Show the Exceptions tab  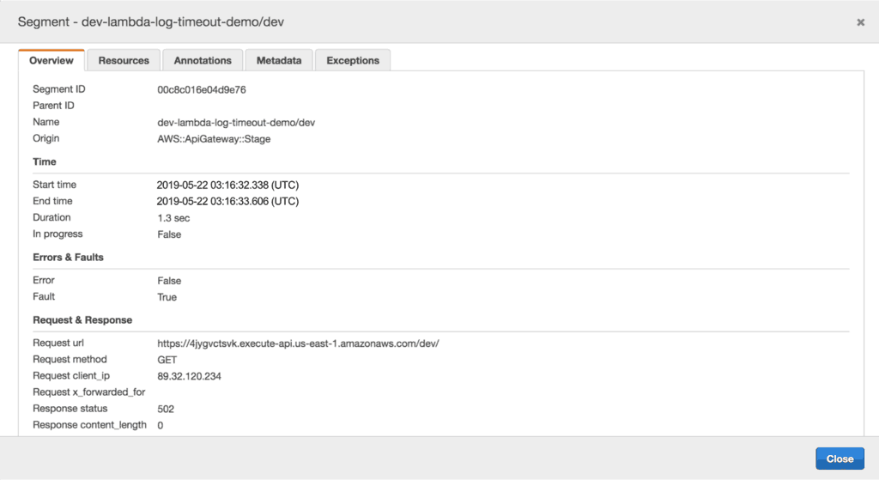tap(353, 61)
